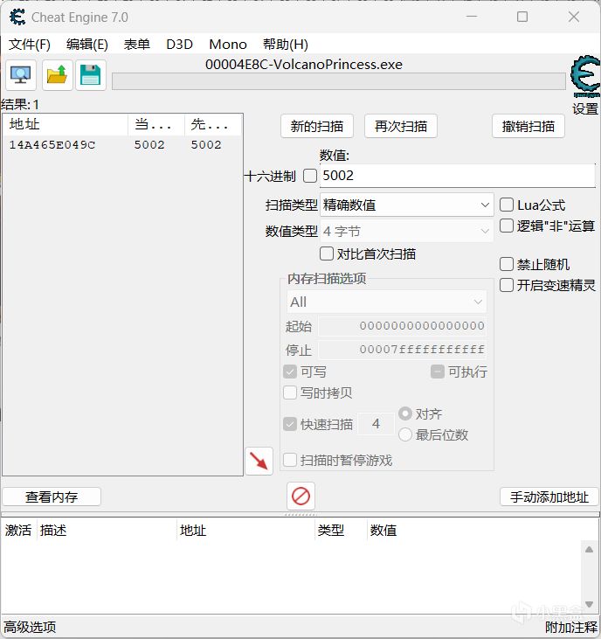Screen dimensions: 601x639
Task: Check 对比首次扫描 option
Action: pyautogui.click(x=327, y=254)
